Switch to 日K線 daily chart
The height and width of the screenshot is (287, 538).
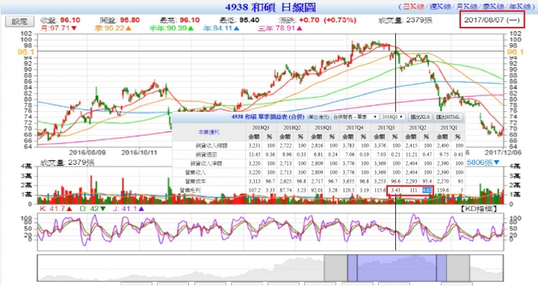[413, 7]
